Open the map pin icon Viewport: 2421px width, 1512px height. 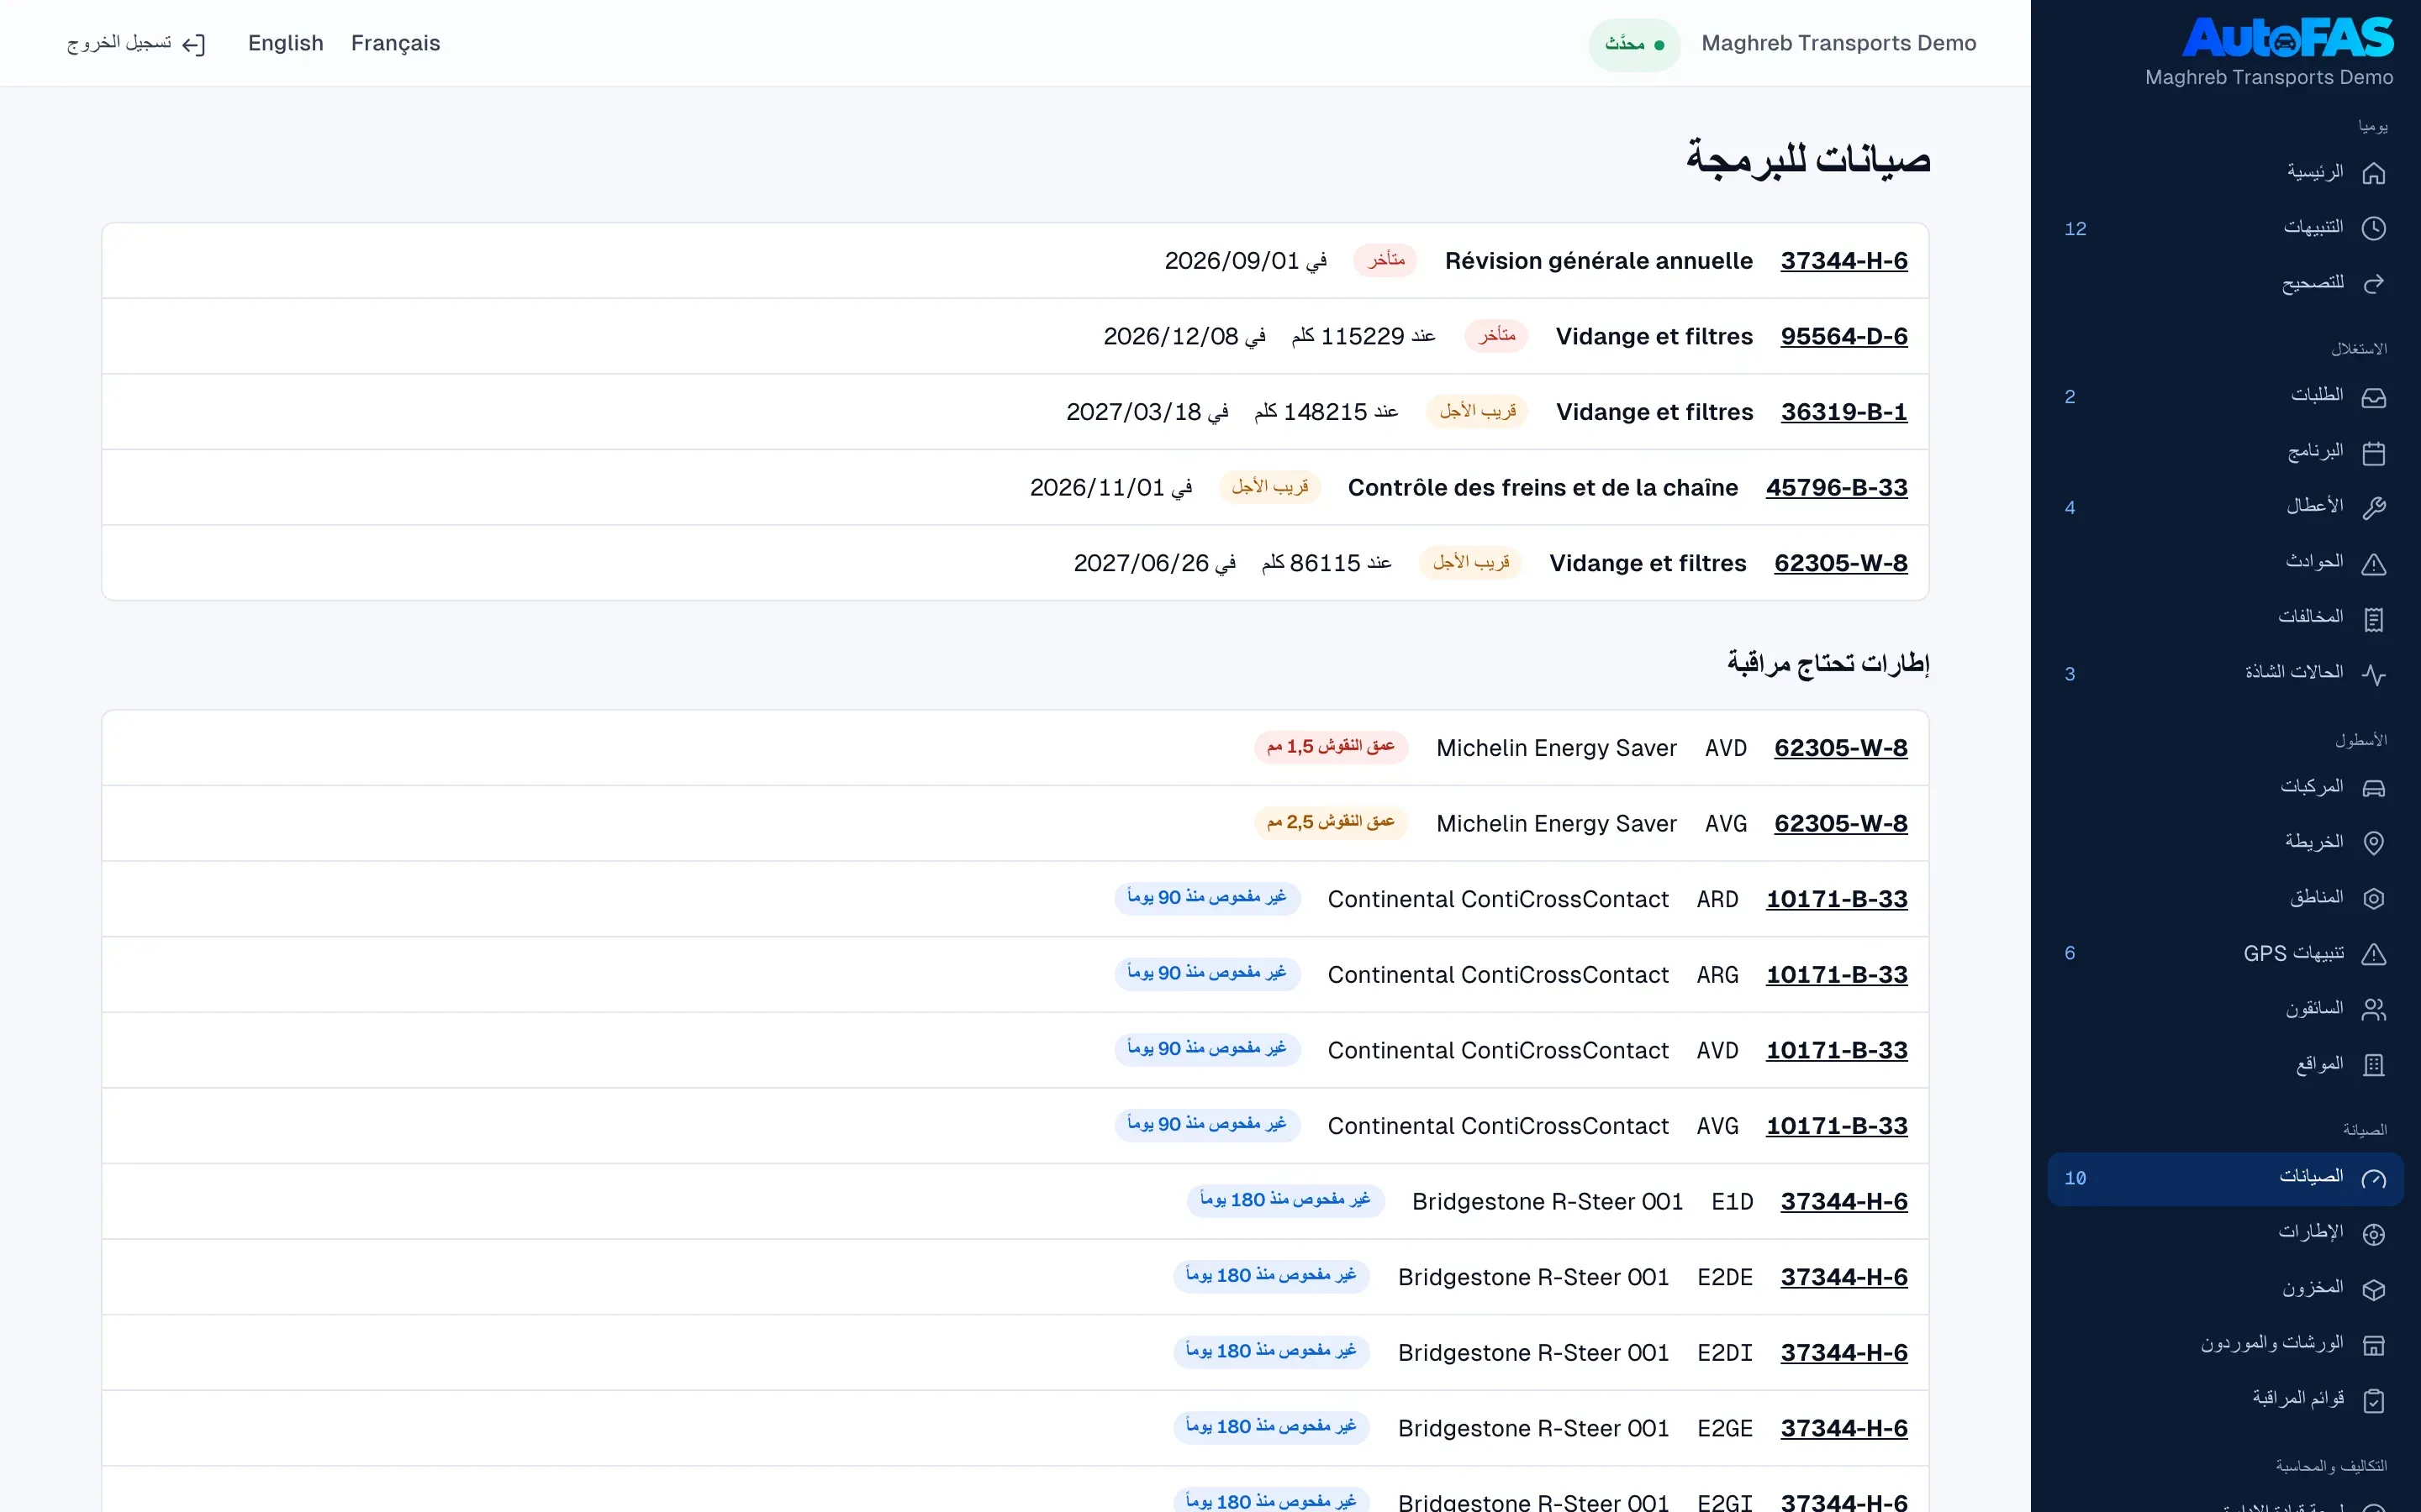[x=2373, y=843]
